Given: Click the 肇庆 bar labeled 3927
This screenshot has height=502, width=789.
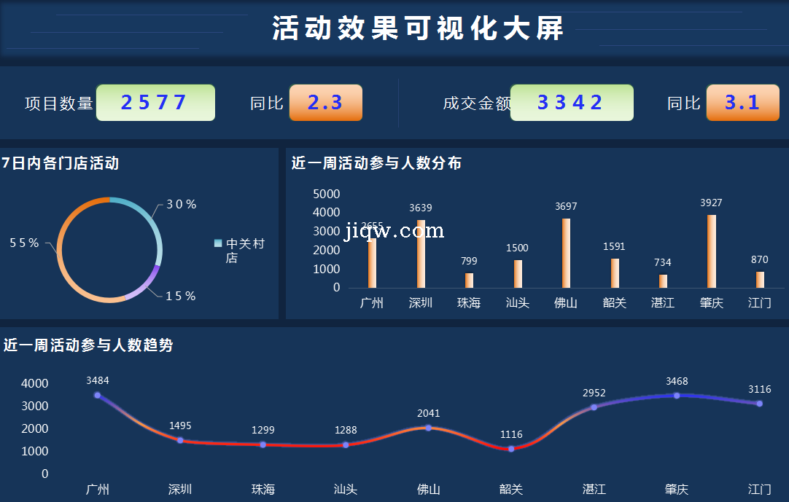Looking at the screenshot, I should 711,251.
